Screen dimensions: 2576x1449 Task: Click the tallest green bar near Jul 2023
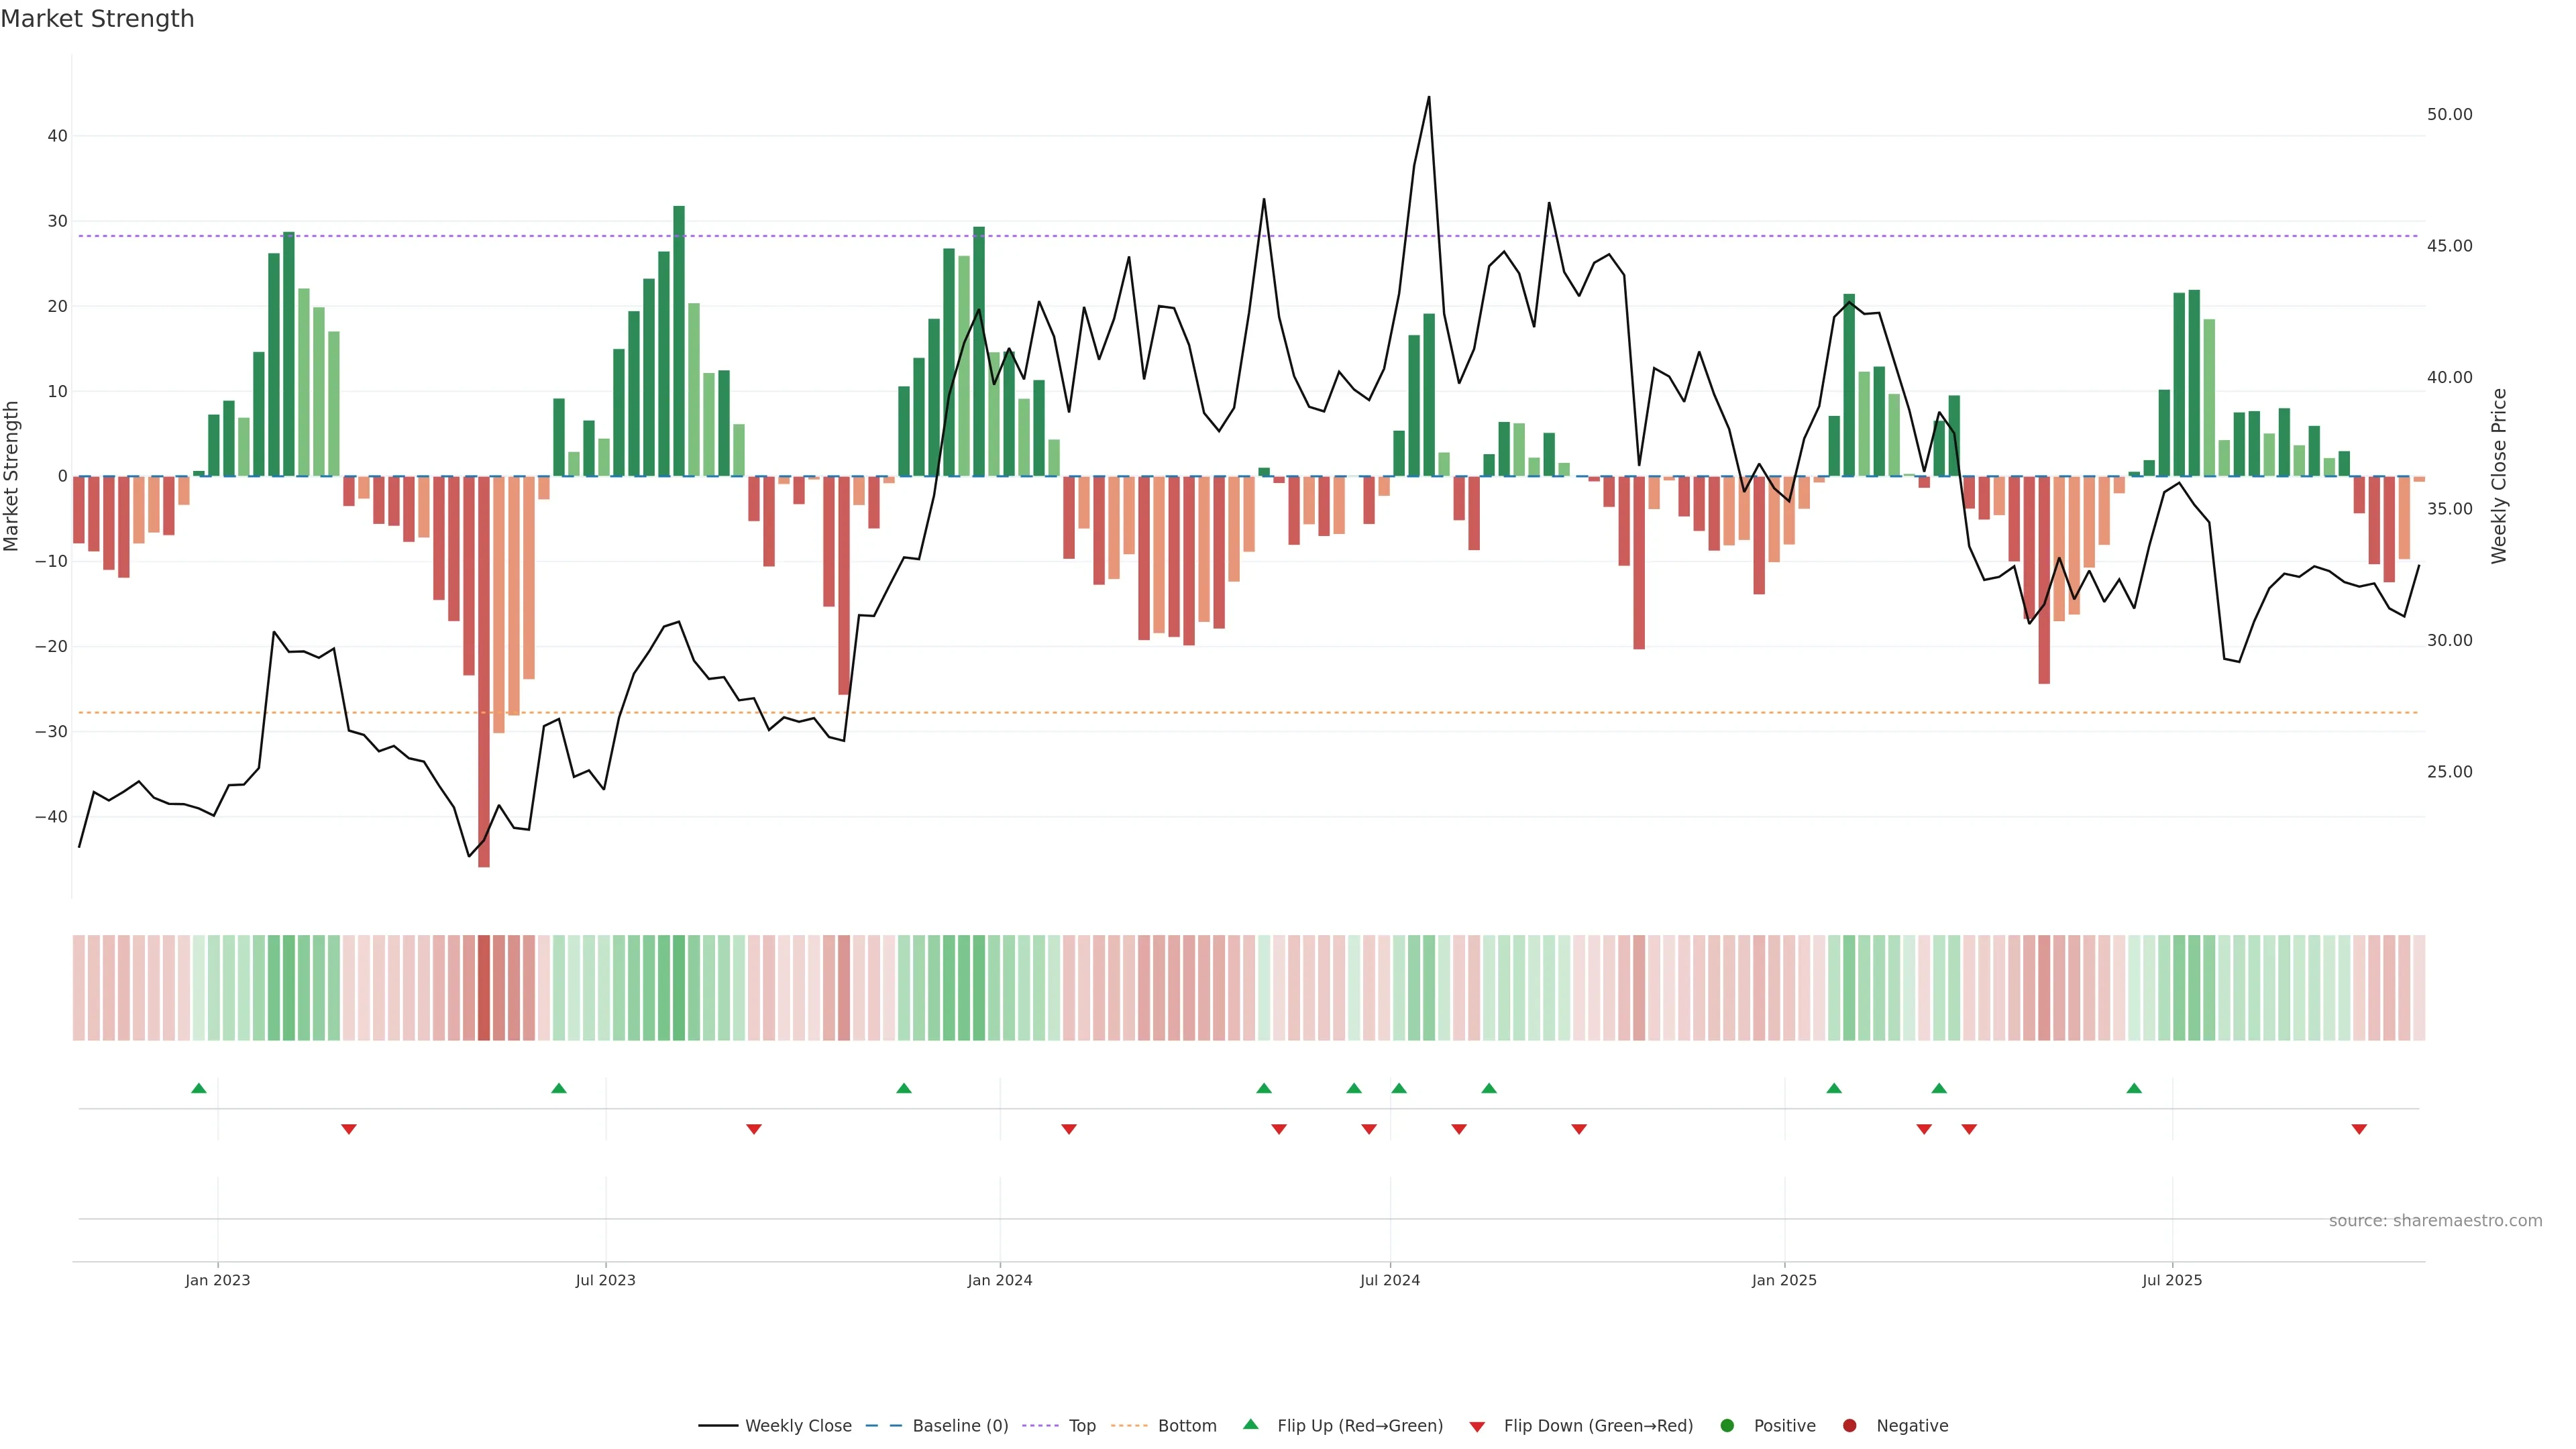pos(679,340)
